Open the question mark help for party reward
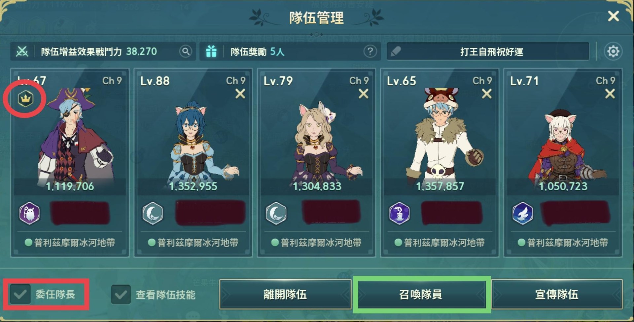The width and height of the screenshot is (634, 322). coord(370,51)
